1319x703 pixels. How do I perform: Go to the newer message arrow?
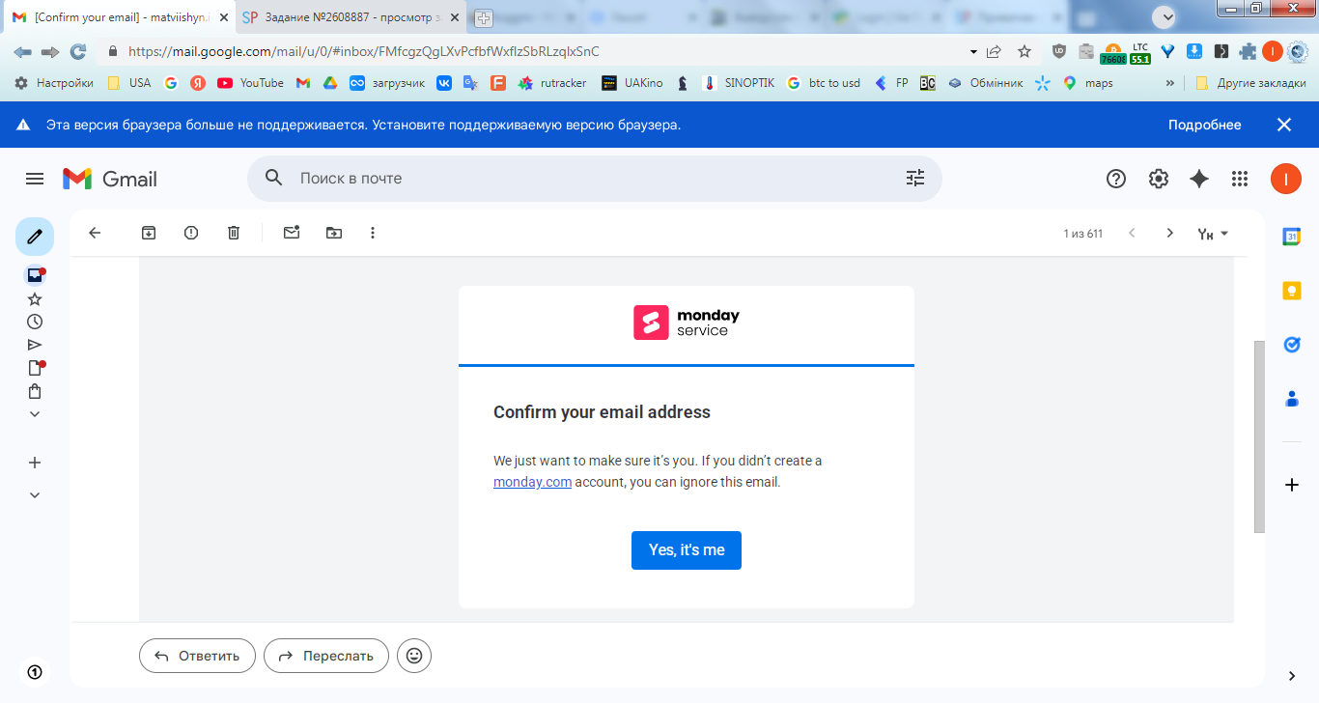tap(1132, 233)
